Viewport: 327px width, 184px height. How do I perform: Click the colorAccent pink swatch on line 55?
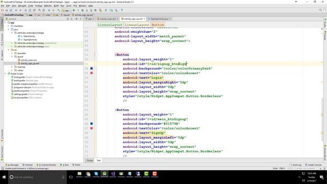click(91, 73)
